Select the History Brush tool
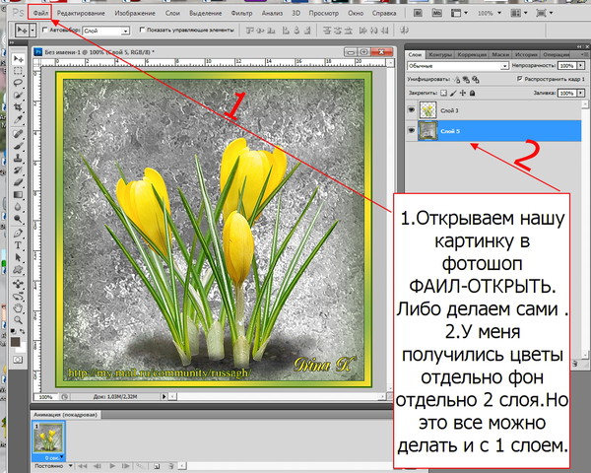Viewport: 591px width, 473px height. pyautogui.click(x=18, y=170)
